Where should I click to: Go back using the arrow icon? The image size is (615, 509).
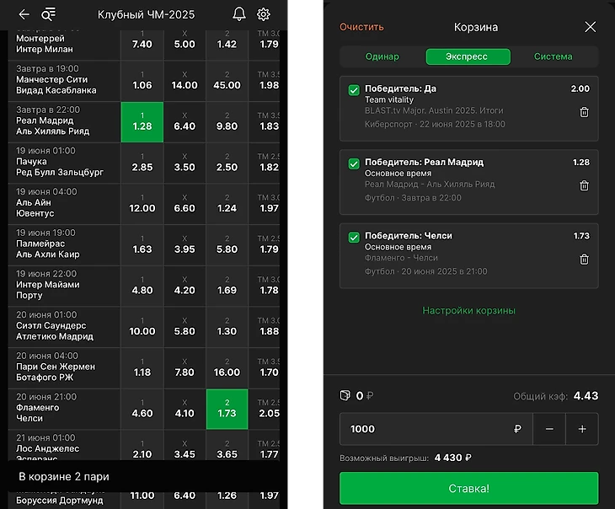click(24, 14)
